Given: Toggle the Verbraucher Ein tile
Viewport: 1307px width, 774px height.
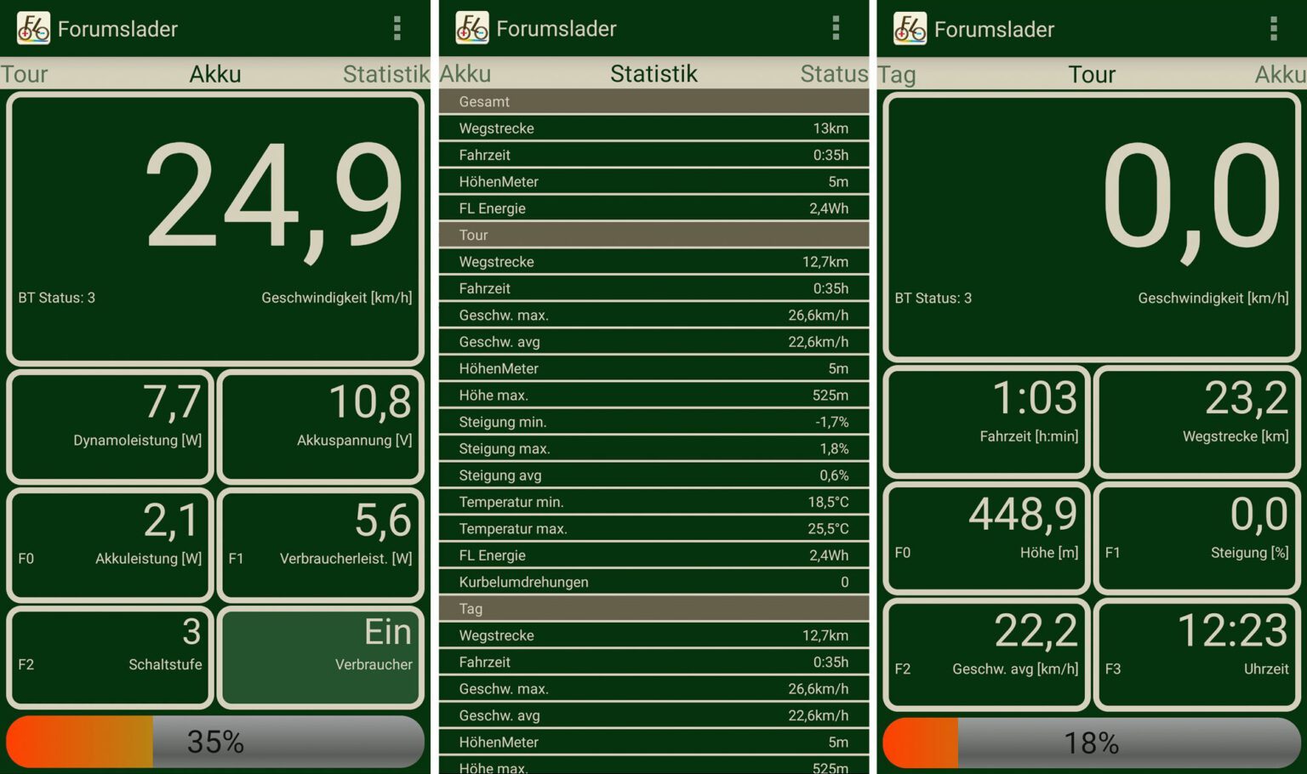Looking at the screenshot, I should tap(321, 657).
